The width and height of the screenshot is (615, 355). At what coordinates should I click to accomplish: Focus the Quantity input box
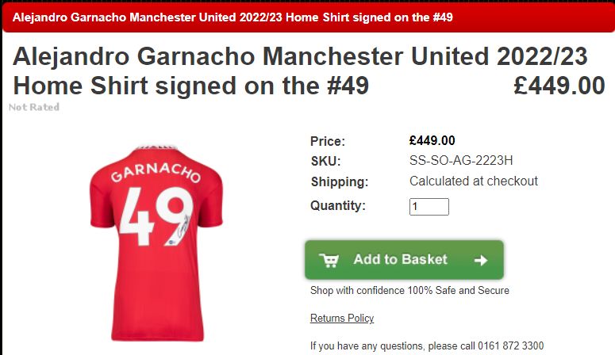tap(429, 207)
